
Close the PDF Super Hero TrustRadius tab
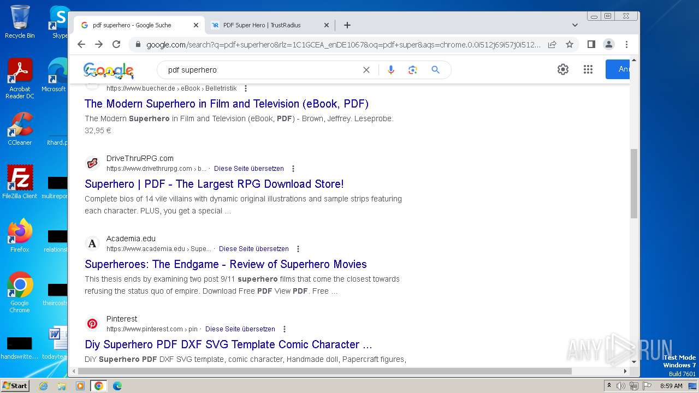[327, 25]
